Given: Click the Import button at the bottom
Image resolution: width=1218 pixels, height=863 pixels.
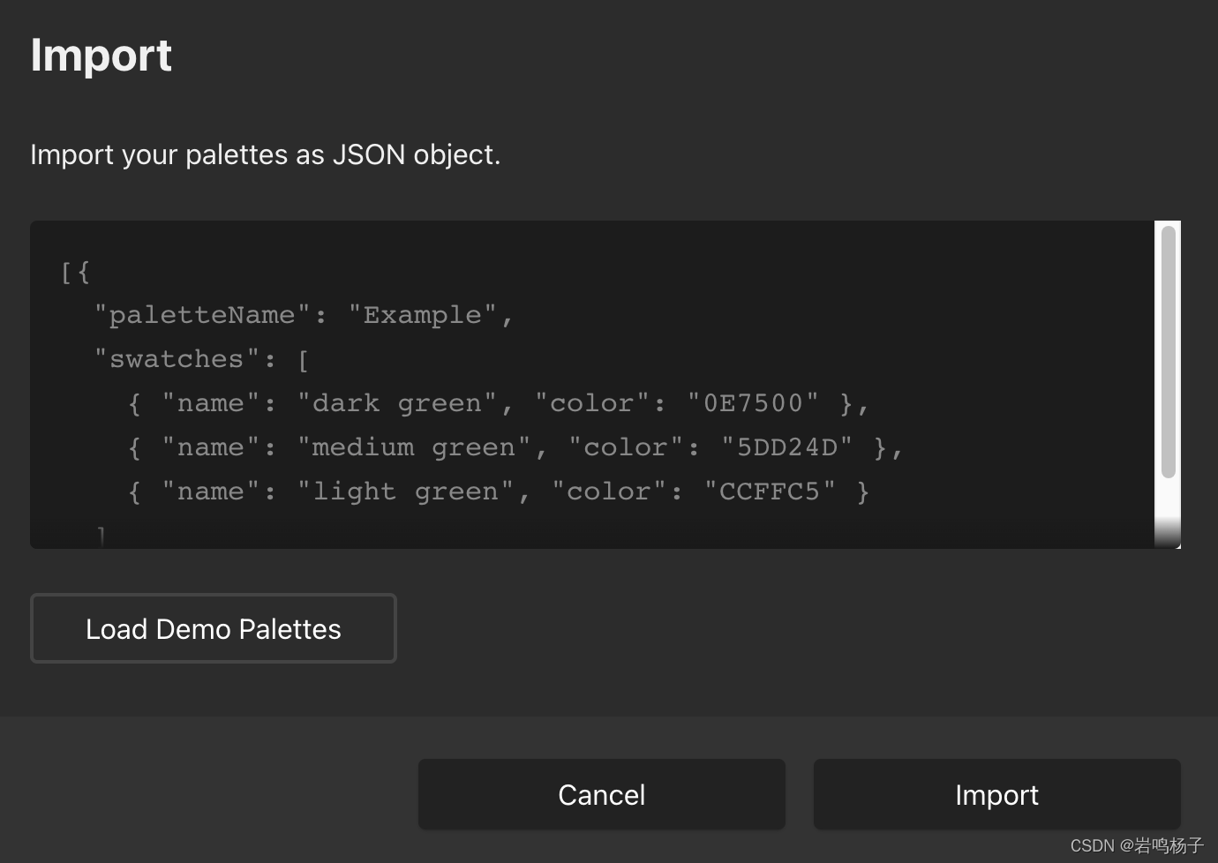Looking at the screenshot, I should (x=996, y=794).
